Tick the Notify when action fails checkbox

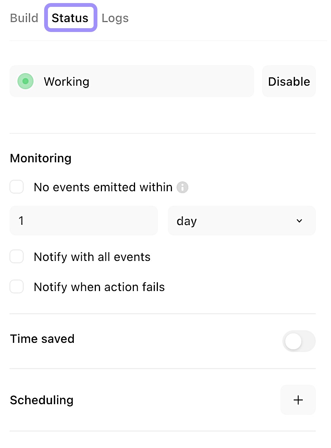pyautogui.click(x=17, y=287)
